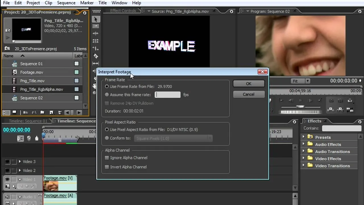Screen dimensions: 364x205
Task: Select the Assume this frame rate radio button
Action: [x=107, y=95]
